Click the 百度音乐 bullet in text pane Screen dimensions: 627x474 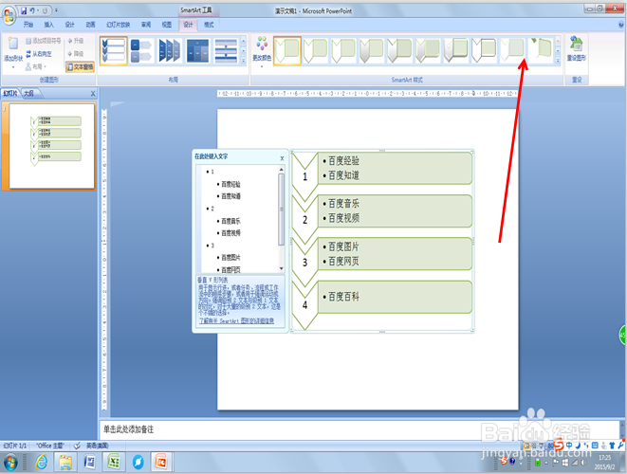231,221
